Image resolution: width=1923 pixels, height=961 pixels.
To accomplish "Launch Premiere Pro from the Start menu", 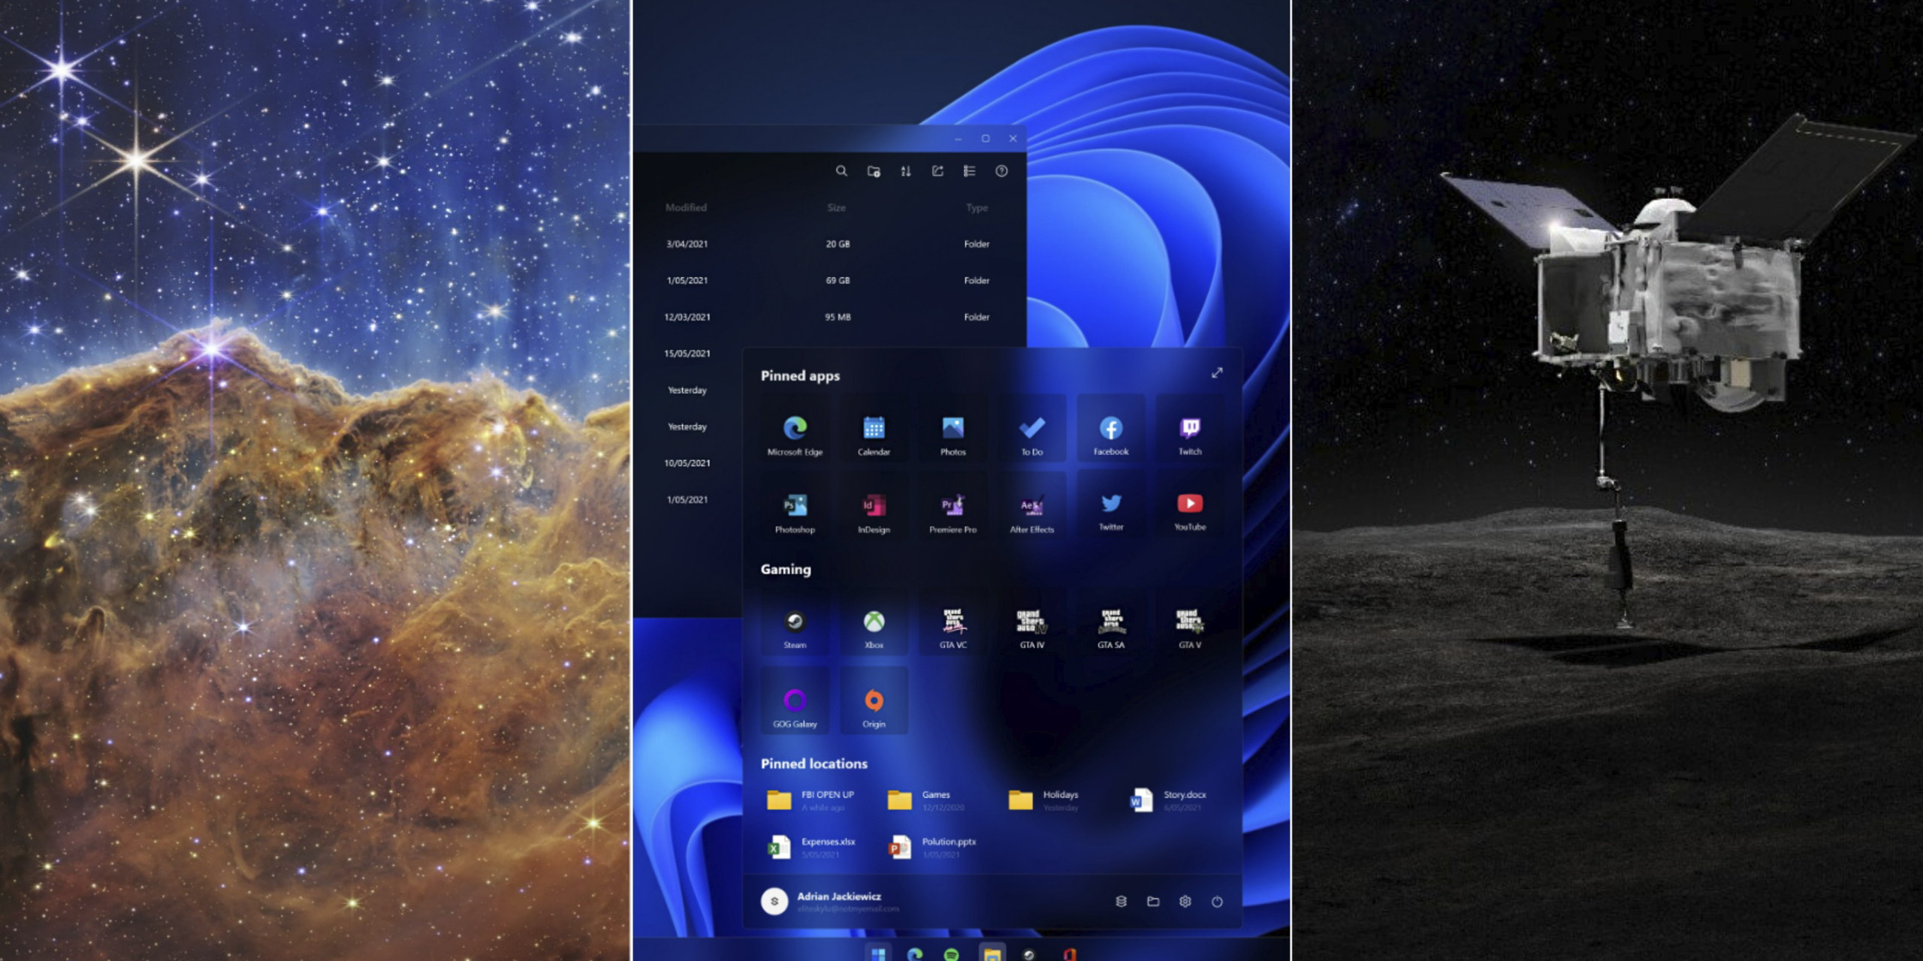I will [x=952, y=507].
